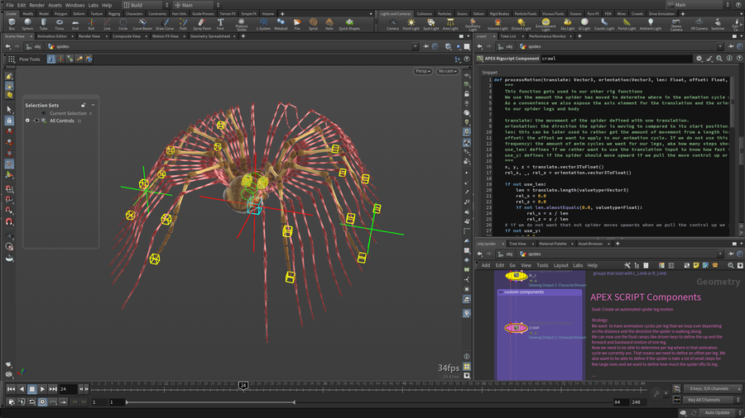Viewport: 745px width, 418px height.
Task: Select the Metaball shelf tool
Action: 281,24
